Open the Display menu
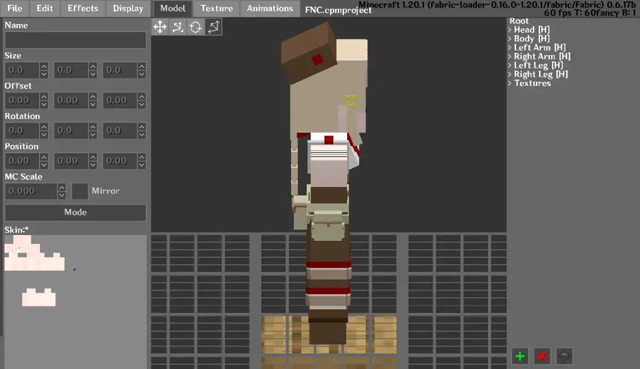 pos(128,9)
